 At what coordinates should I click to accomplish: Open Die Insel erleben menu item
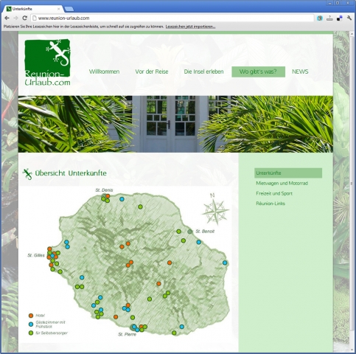[203, 72]
